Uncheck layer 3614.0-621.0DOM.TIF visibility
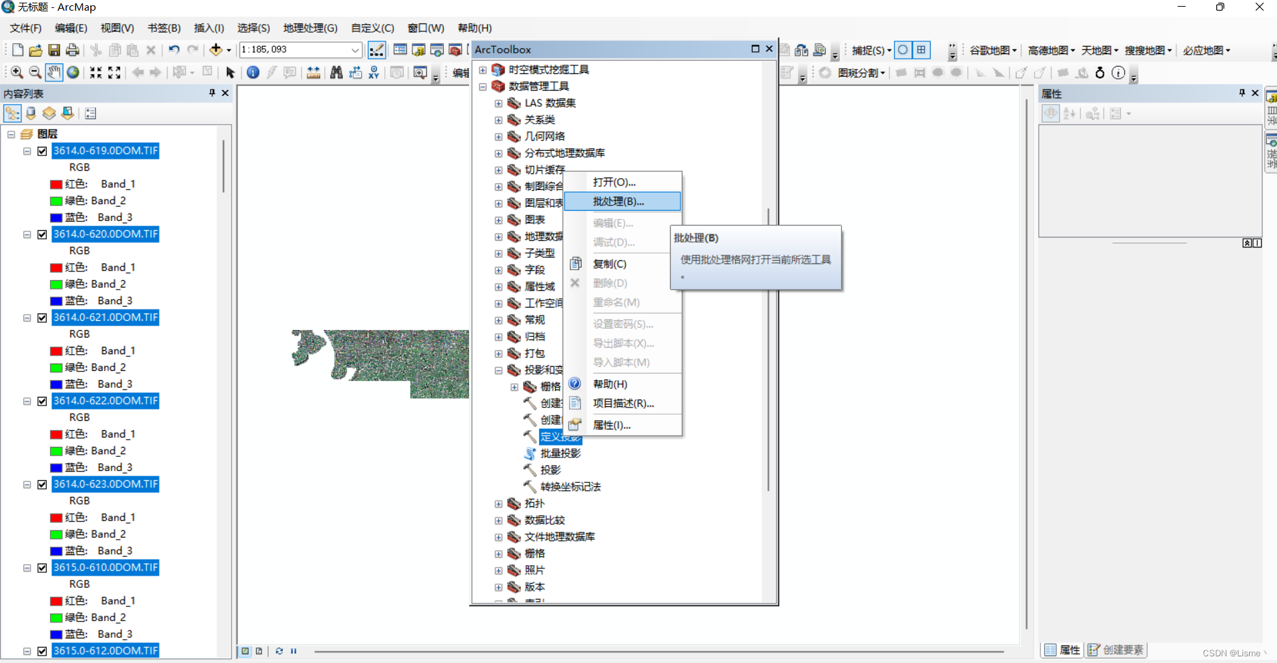Image resolution: width=1277 pixels, height=663 pixels. pyautogui.click(x=42, y=318)
